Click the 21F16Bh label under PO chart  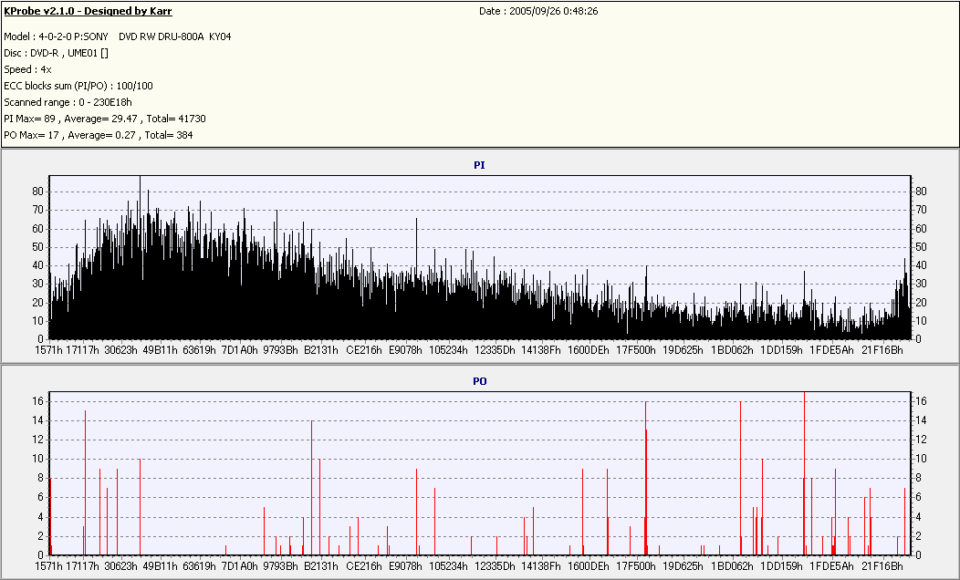tap(882, 566)
